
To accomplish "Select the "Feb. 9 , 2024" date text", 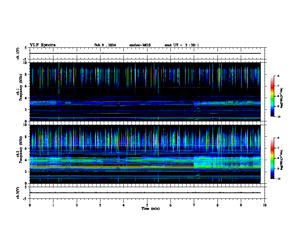I will click(x=105, y=45).
